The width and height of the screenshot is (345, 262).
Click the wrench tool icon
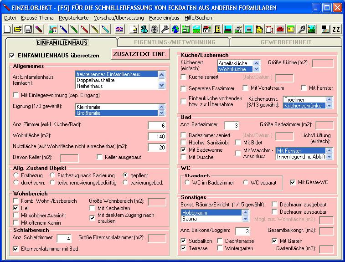(301, 29)
